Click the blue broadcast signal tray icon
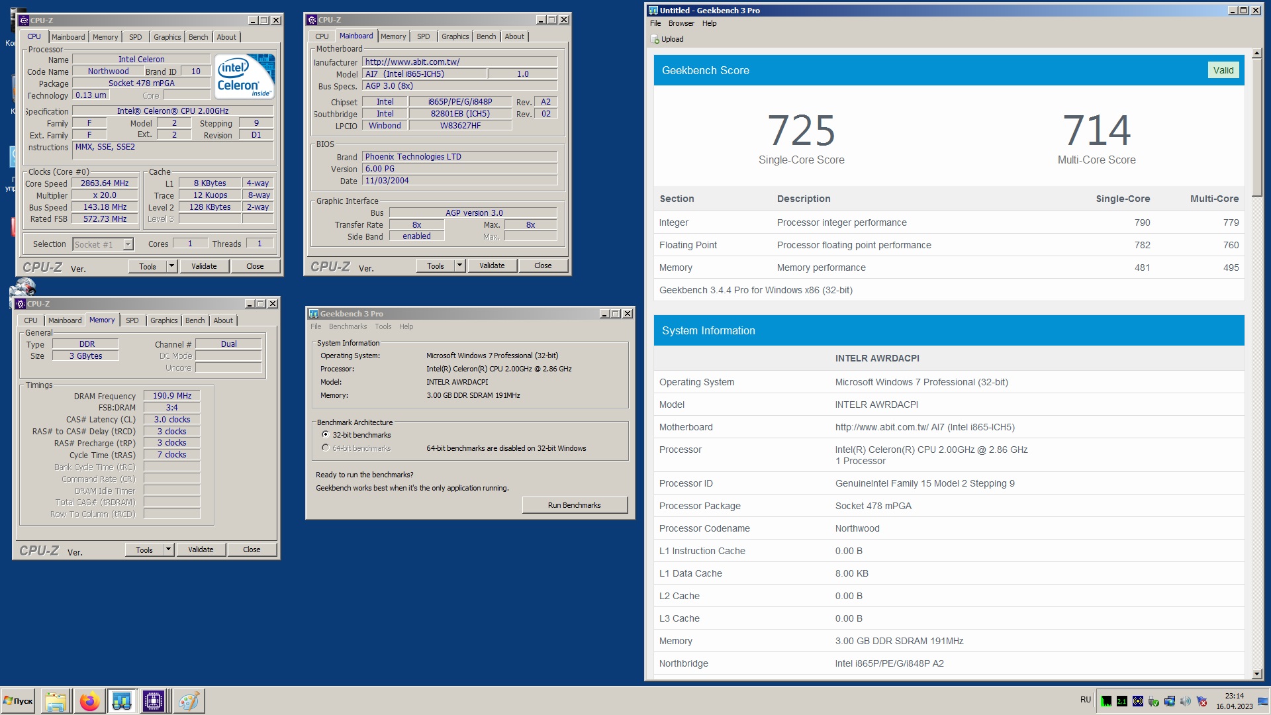Image resolution: width=1271 pixels, height=715 pixels. click(1138, 701)
